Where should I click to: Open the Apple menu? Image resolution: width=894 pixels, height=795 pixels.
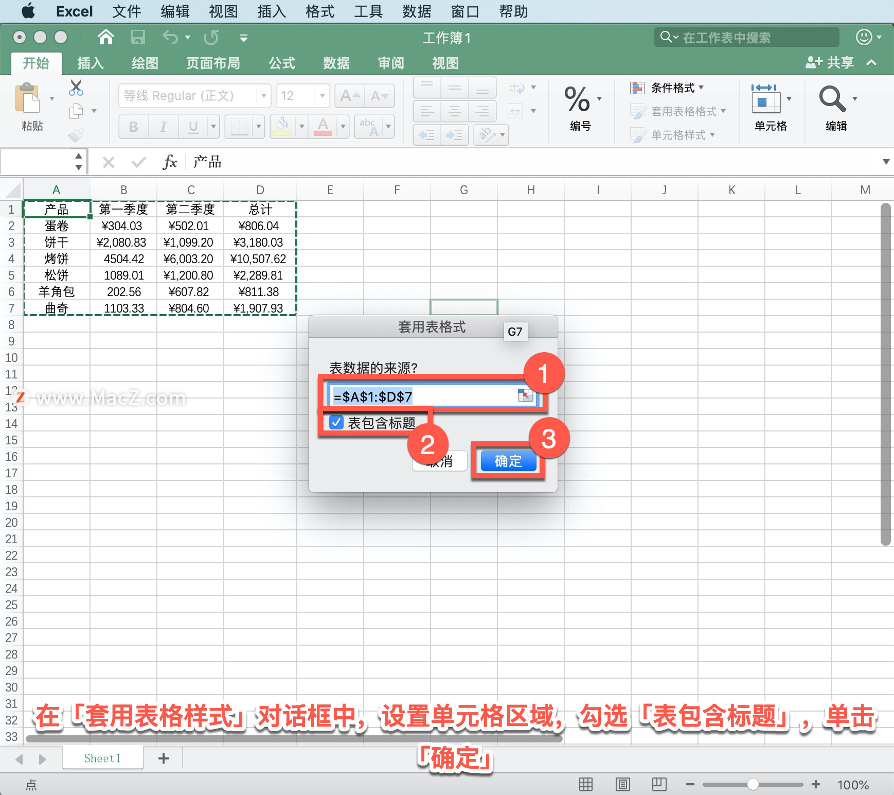pos(28,11)
